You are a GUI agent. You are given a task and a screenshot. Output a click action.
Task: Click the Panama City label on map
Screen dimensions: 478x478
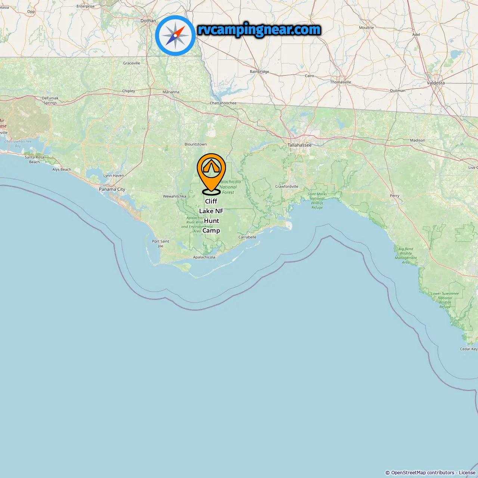click(x=112, y=189)
